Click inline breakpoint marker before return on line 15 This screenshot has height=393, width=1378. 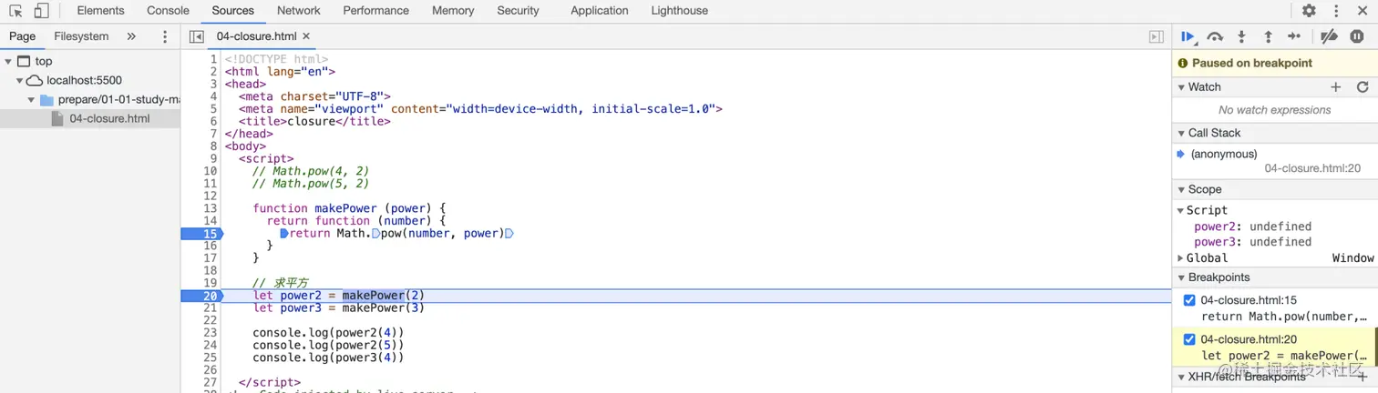(x=283, y=234)
